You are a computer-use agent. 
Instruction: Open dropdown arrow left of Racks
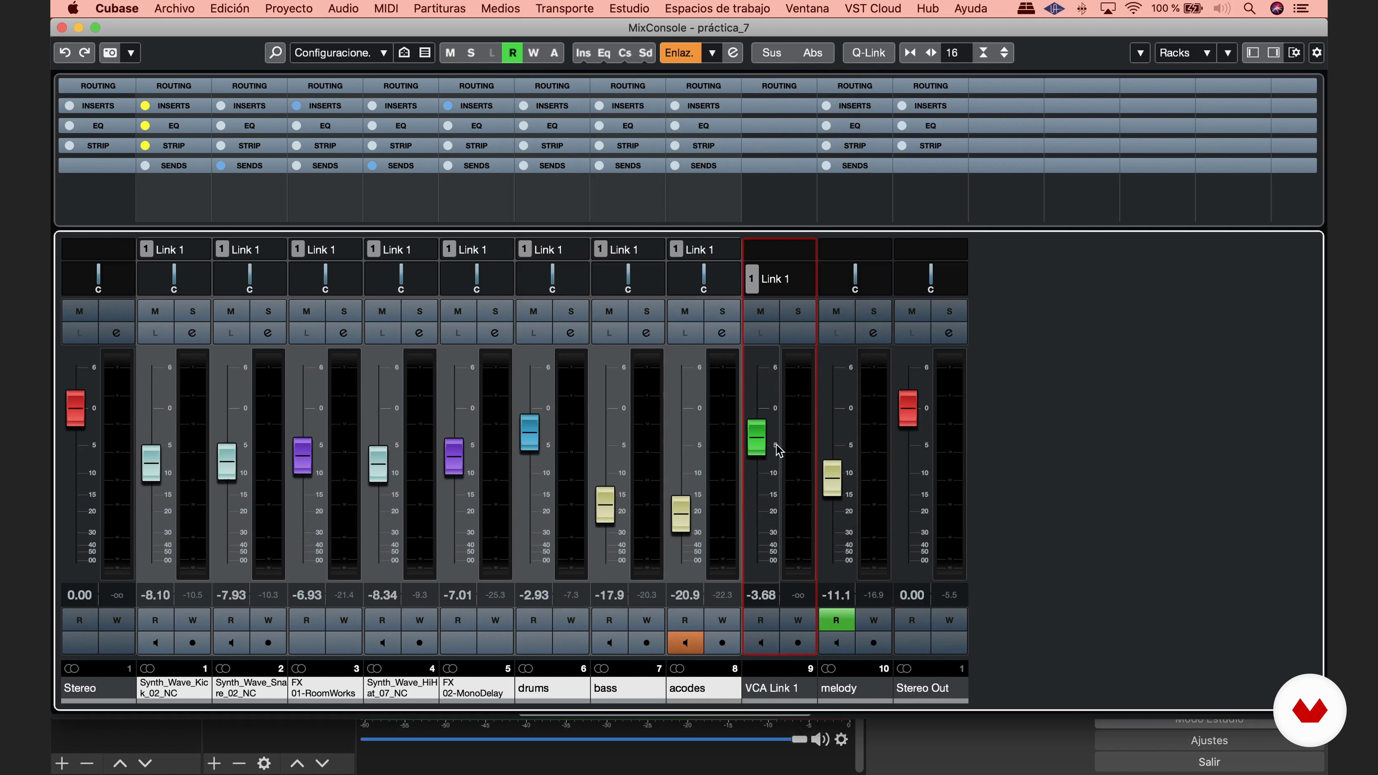click(x=1140, y=52)
